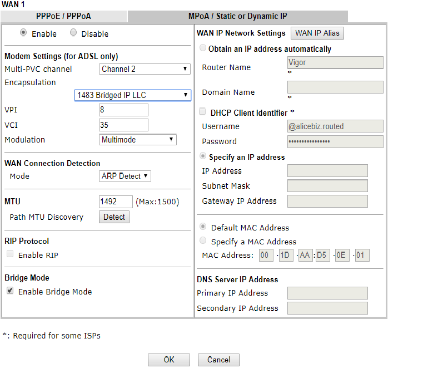The image size is (428, 373).
Task: Open the Multi-PVC channel dropdown
Action: coord(145,69)
